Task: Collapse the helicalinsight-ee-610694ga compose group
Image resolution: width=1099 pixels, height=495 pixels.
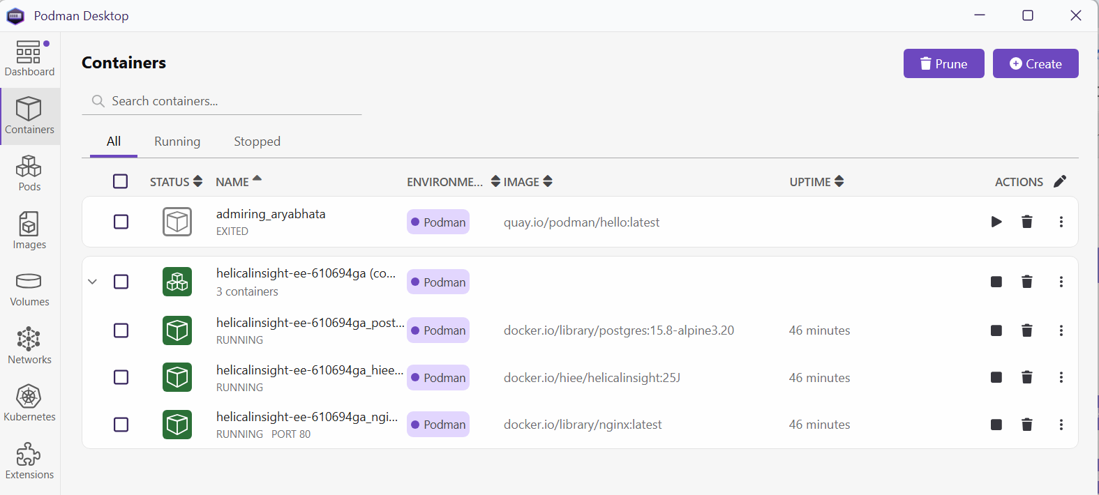Action: click(x=92, y=282)
